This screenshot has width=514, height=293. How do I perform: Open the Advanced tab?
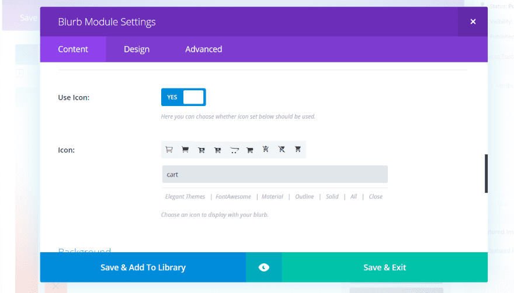click(203, 50)
